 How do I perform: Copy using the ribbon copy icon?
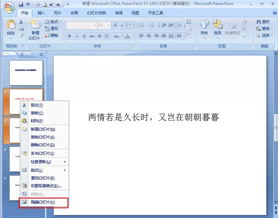point(21,28)
